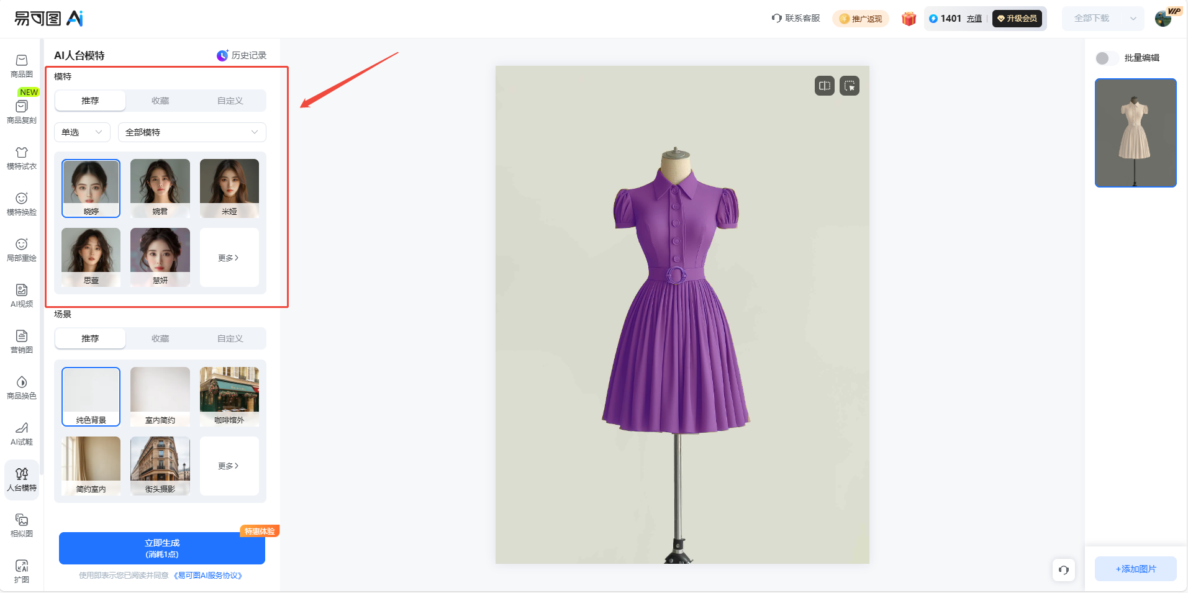Open the 商品图 sidebar tool
This screenshot has height=593, width=1188.
tap(22, 66)
